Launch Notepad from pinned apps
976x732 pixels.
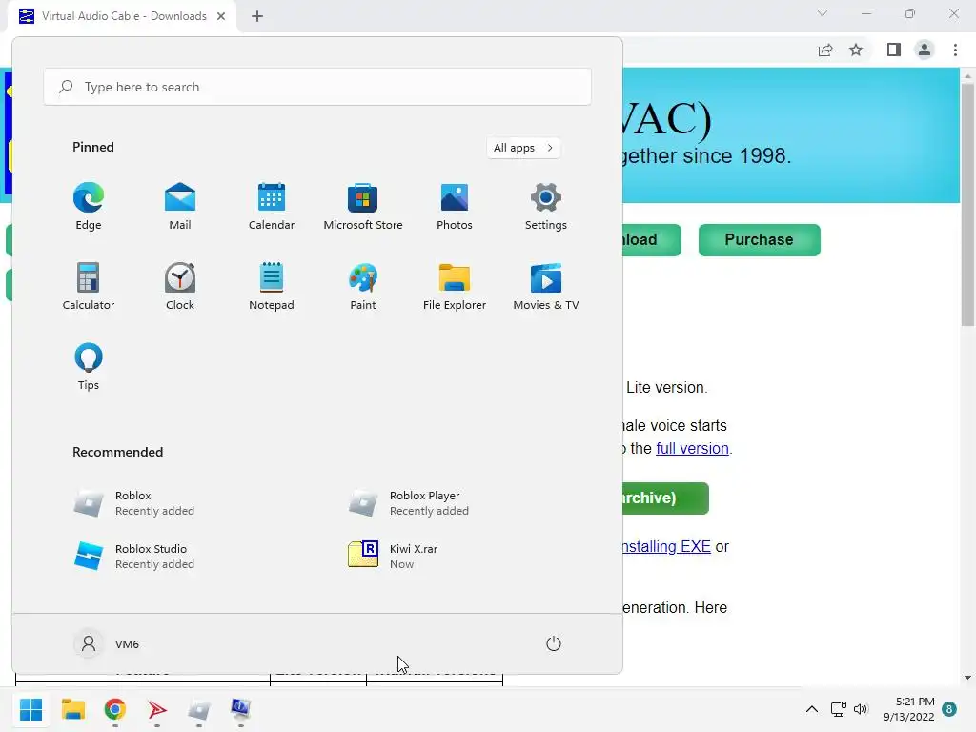272,286
